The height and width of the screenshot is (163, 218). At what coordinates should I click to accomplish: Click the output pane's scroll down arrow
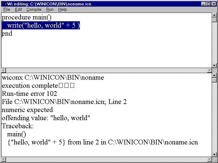pos(214,154)
